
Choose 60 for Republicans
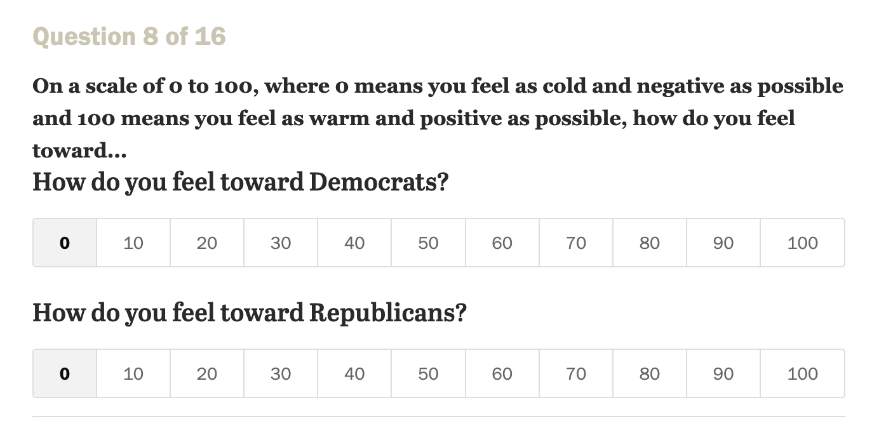tap(502, 373)
